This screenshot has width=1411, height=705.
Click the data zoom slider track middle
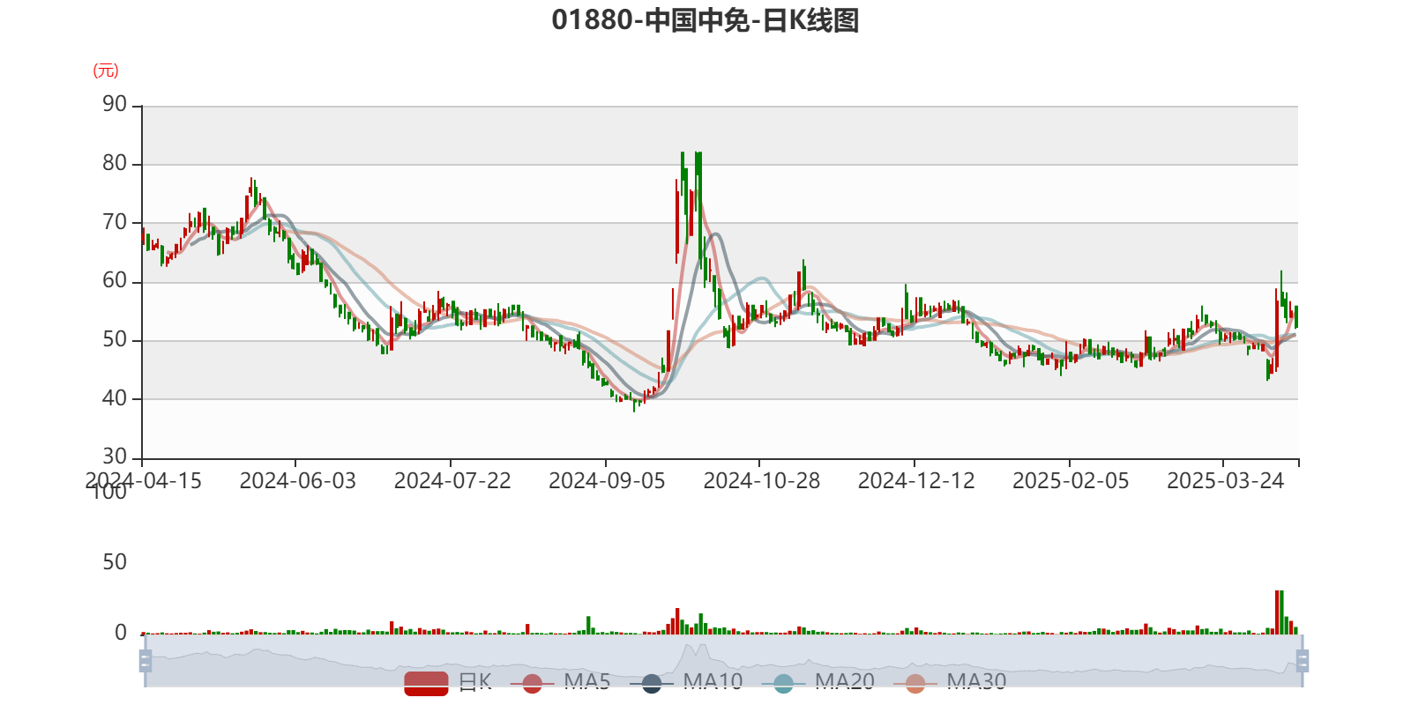[723, 661]
